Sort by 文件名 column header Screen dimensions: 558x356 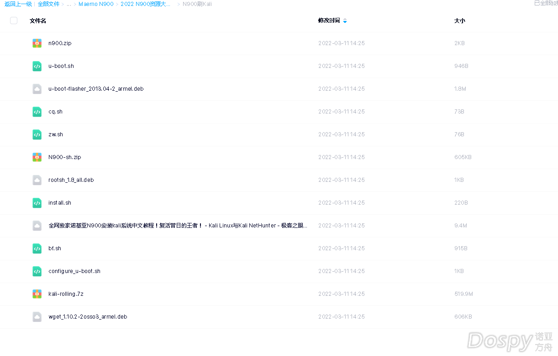point(38,21)
